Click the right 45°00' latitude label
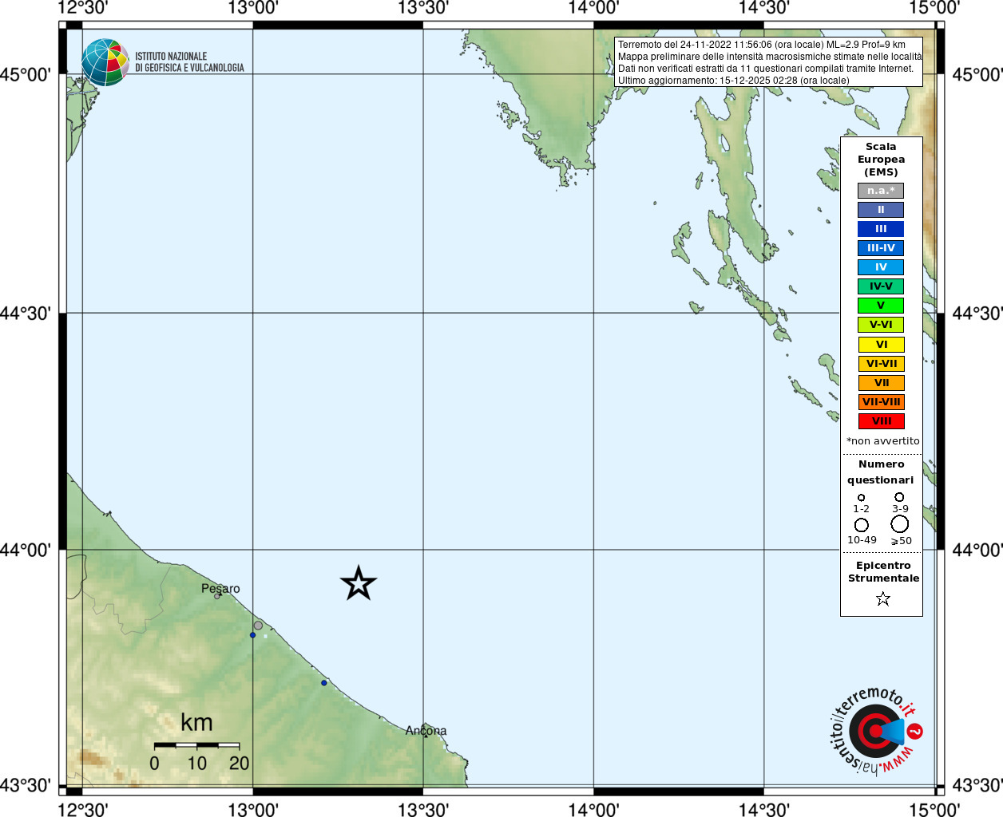The height and width of the screenshot is (817, 1003). (977, 75)
